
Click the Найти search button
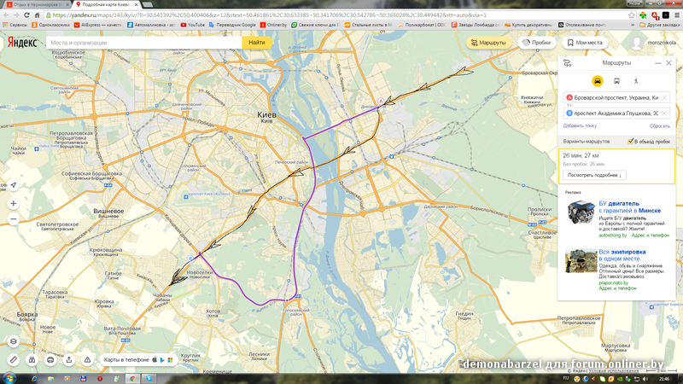257,43
